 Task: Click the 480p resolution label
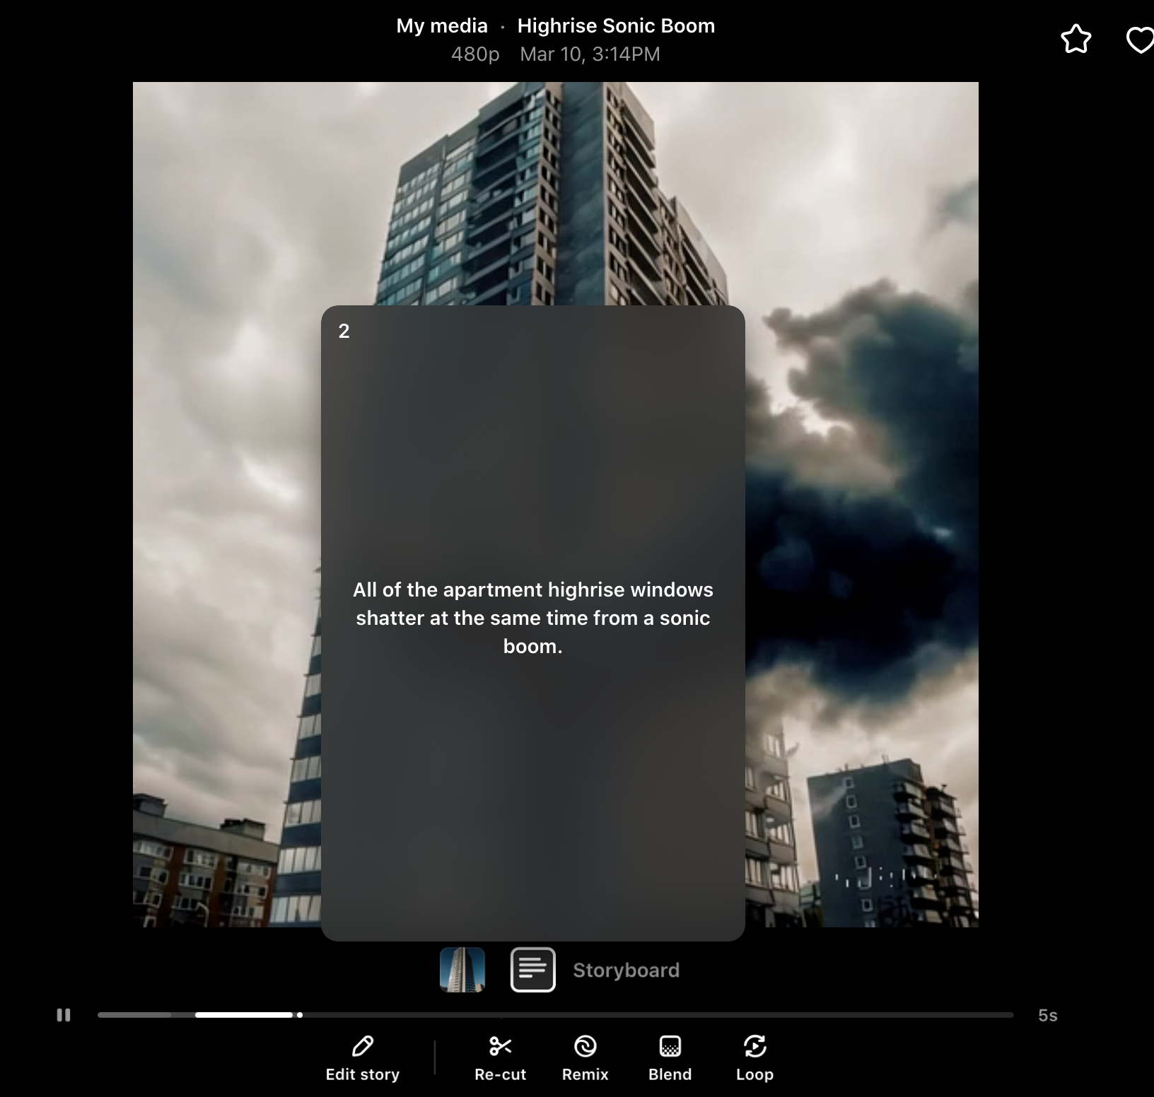point(475,54)
